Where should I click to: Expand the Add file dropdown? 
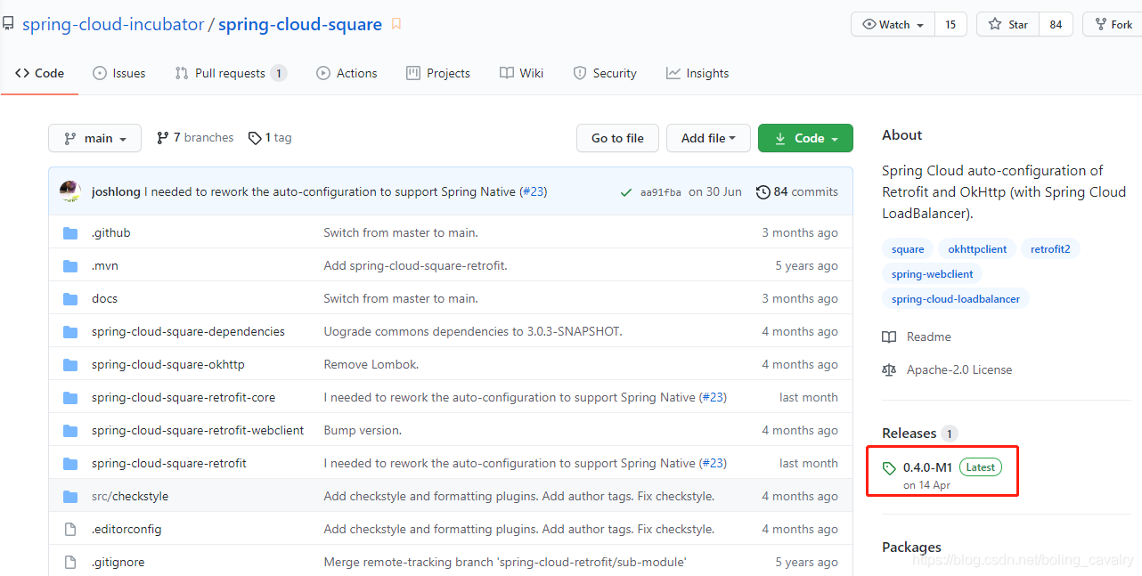708,138
